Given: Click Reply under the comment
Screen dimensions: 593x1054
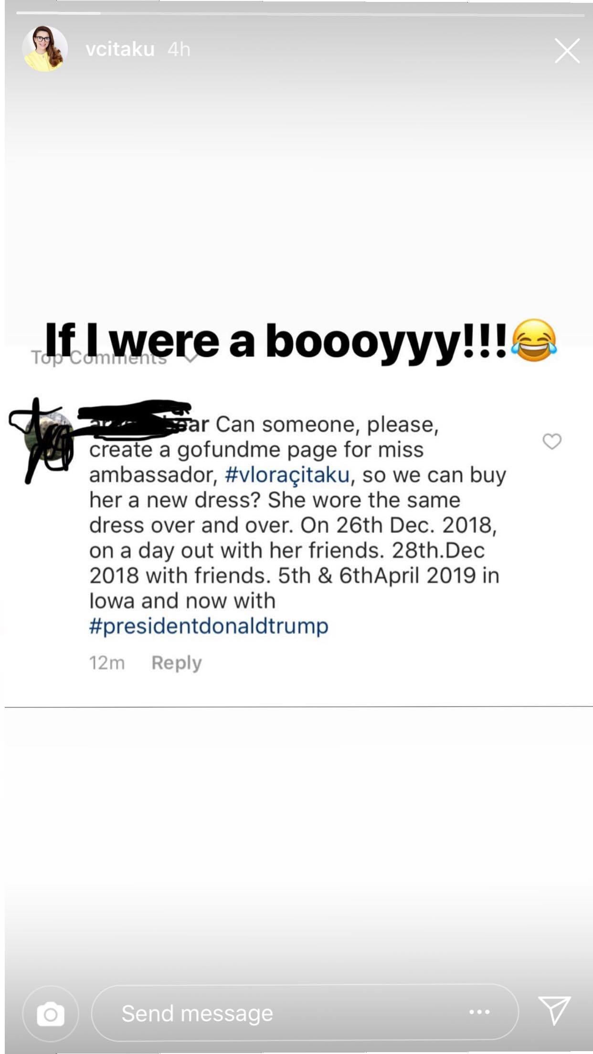Looking at the screenshot, I should [x=177, y=663].
